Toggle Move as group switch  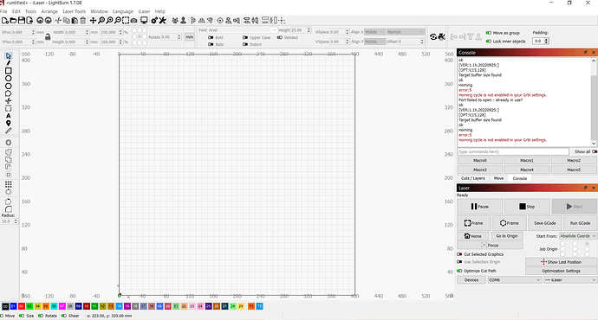pyautogui.click(x=489, y=33)
